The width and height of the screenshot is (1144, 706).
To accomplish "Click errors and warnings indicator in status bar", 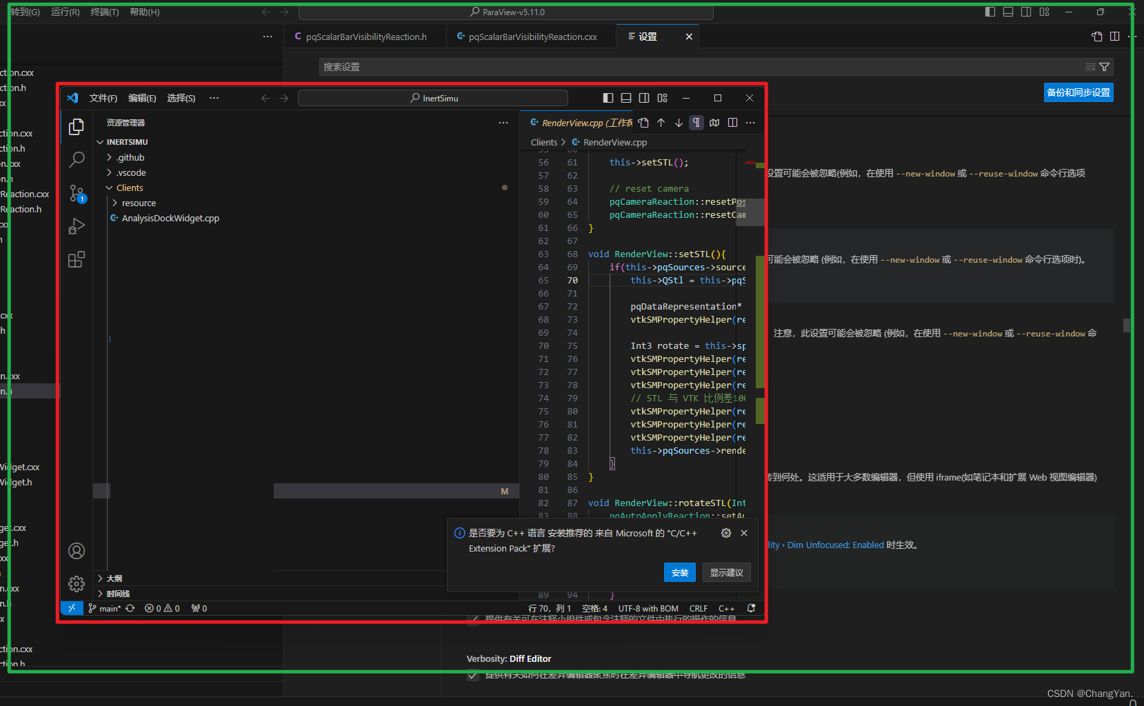I will pyautogui.click(x=162, y=608).
